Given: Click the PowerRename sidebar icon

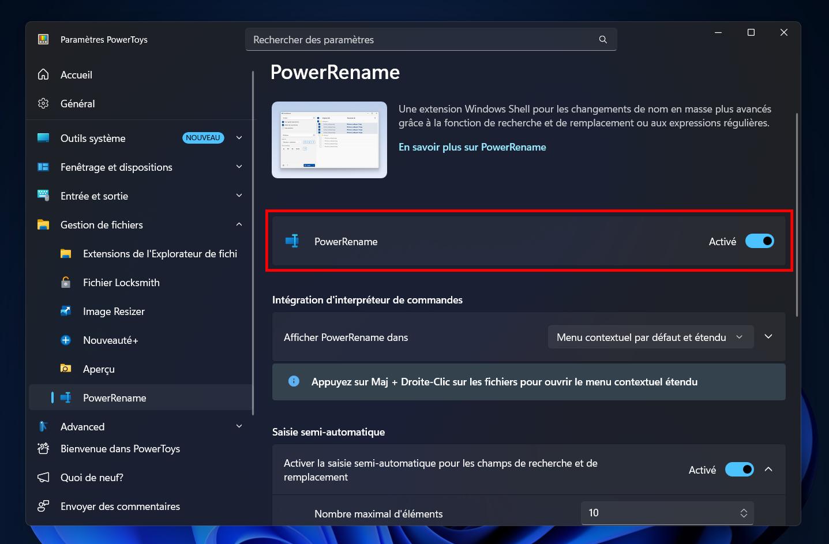Looking at the screenshot, I should click(66, 397).
